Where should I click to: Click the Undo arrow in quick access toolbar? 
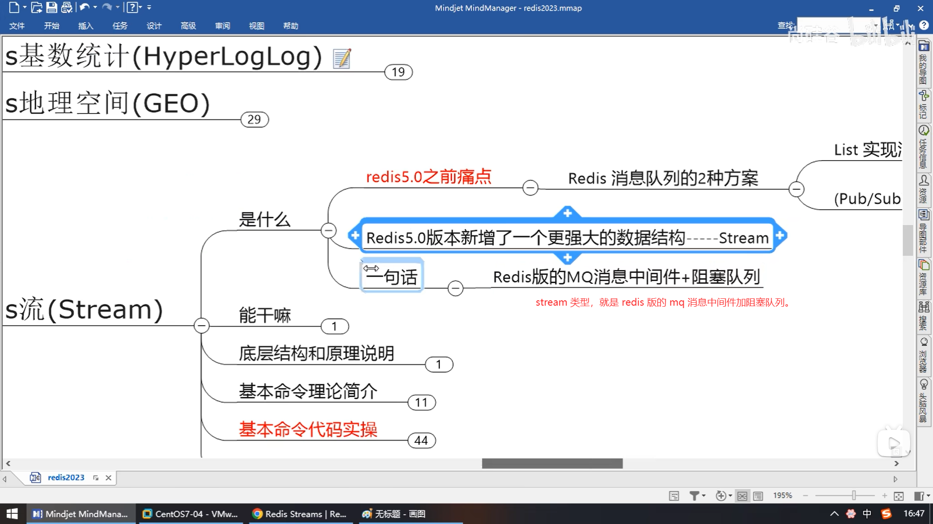(x=84, y=7)
